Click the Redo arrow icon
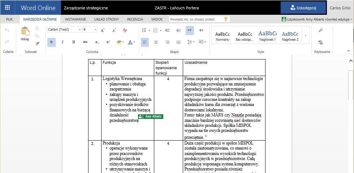 coord(7,42)
